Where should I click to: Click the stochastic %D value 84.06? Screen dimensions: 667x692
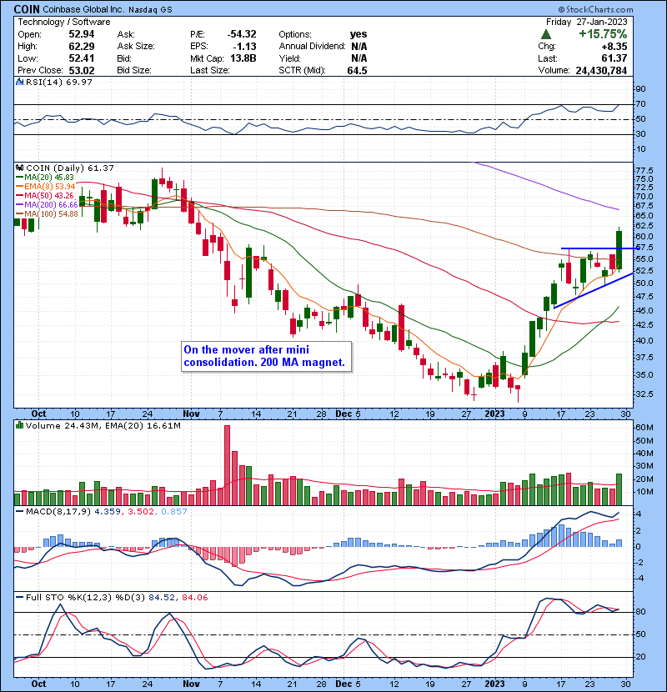click(x=194, y=598)
